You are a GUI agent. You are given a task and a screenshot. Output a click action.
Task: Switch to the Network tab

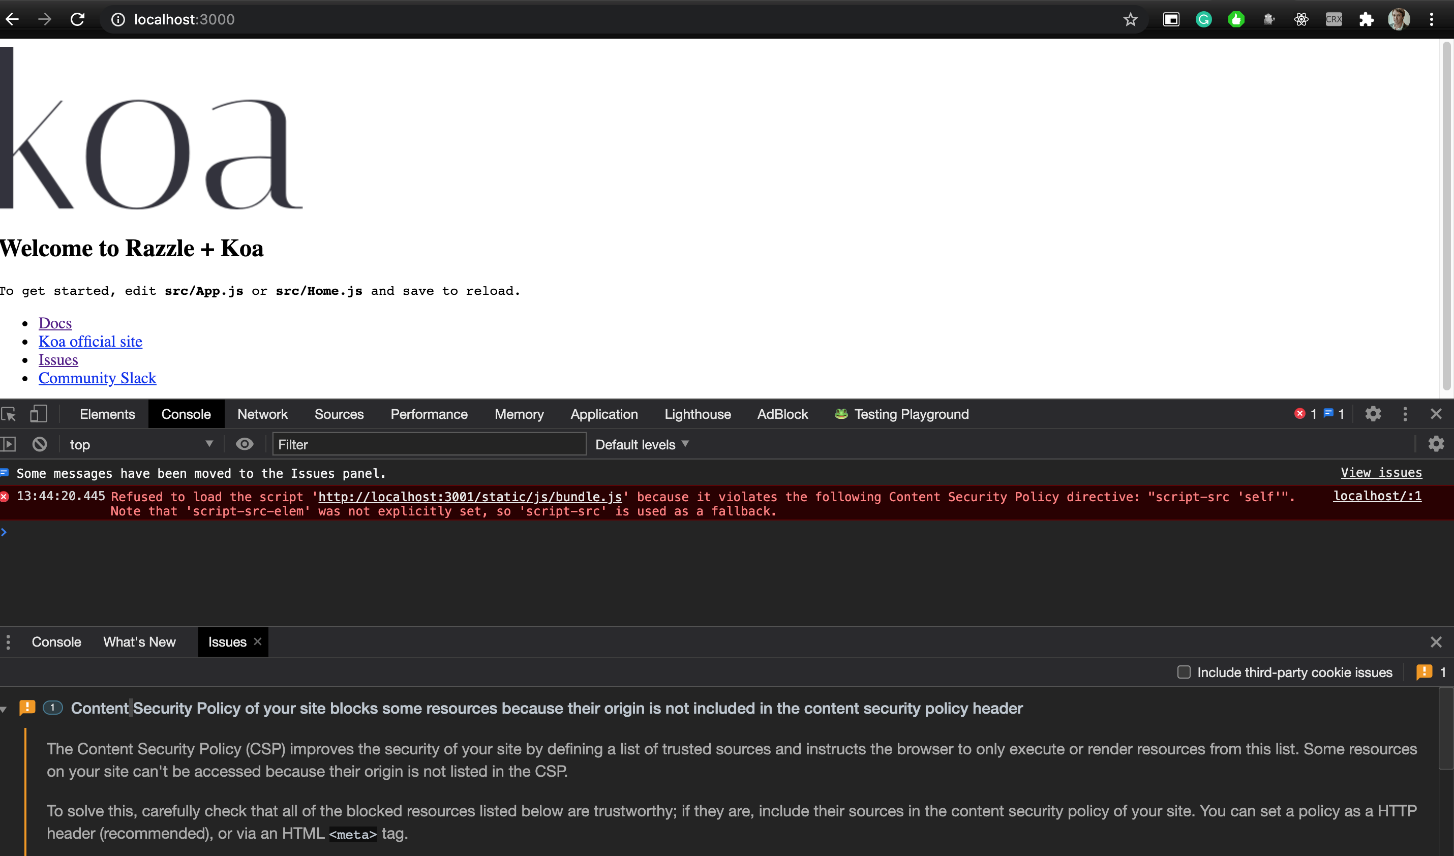point(262,414)
